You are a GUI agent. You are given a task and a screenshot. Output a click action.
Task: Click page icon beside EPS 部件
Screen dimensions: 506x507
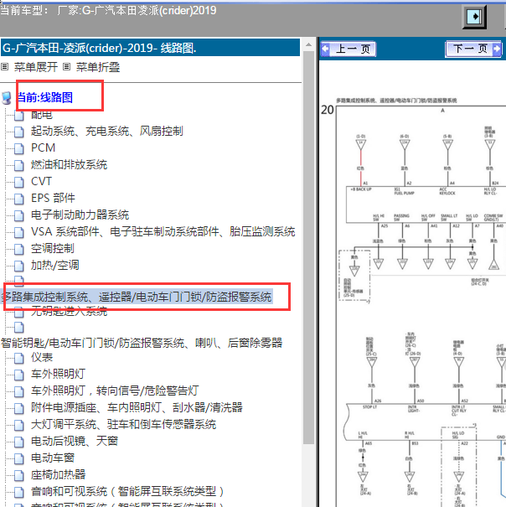click(x=19, y=199)
